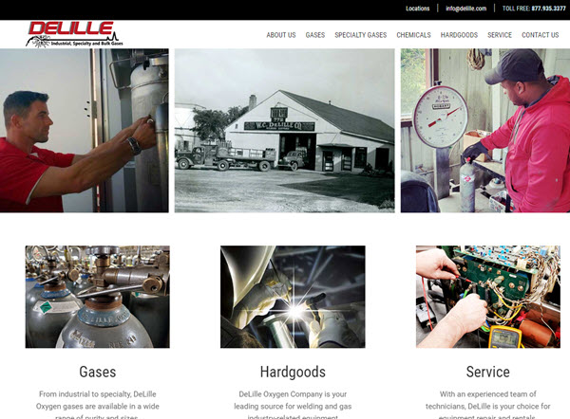Viewport: 570px width, 419px height.
Task: Click the toll free phone number
Action: pyautogui.click(x=549, y=9)
